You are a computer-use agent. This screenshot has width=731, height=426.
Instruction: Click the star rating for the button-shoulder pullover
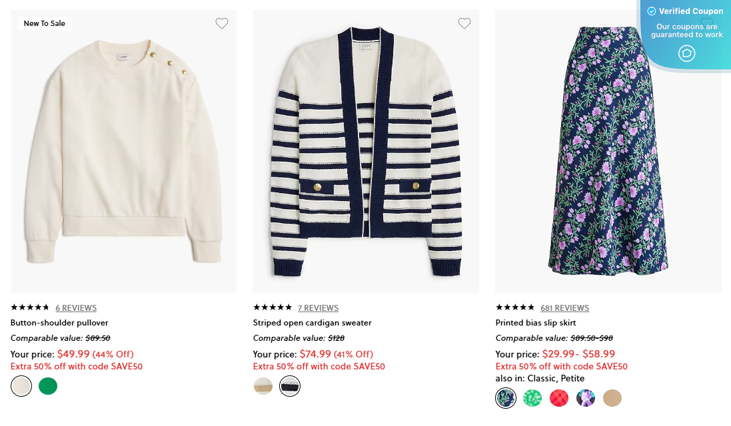click(x=30, y=308)
